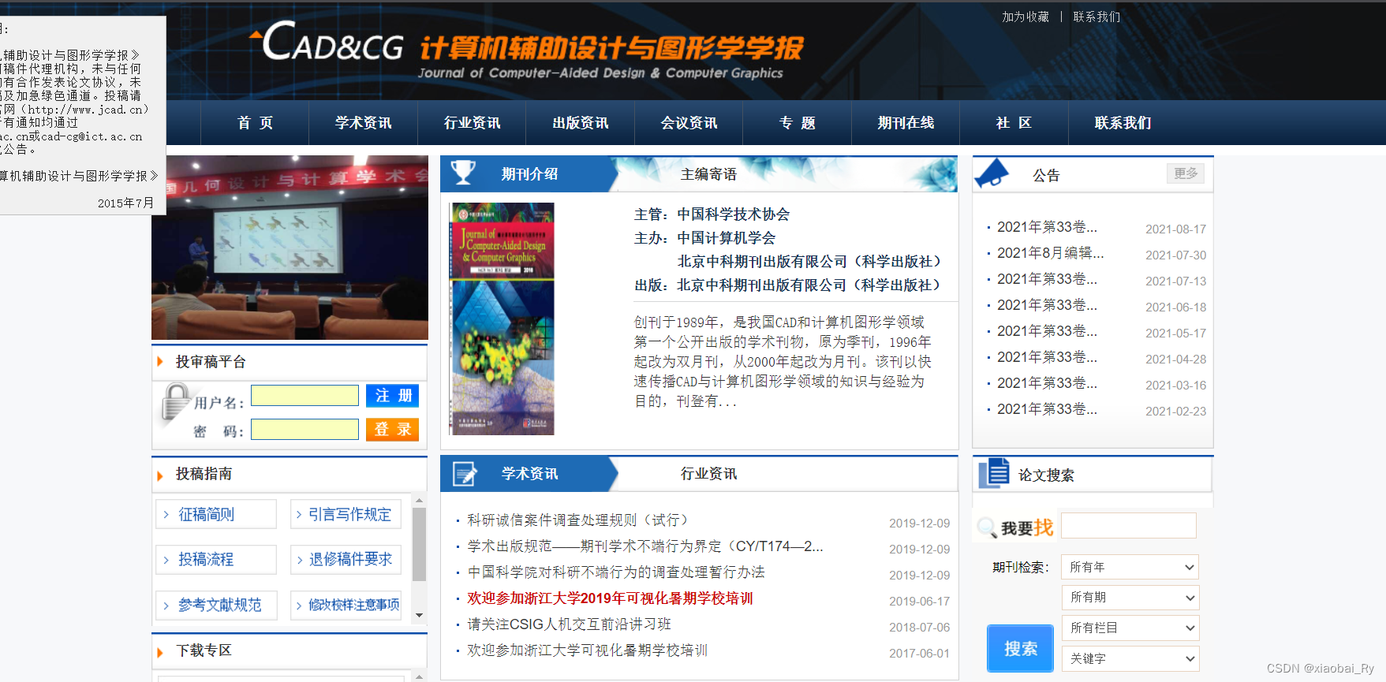Switch to 学术资讯 tab in news panel
Image resolution: width=1386 pixels, height=682 pixels.
(x=529, y=474)
